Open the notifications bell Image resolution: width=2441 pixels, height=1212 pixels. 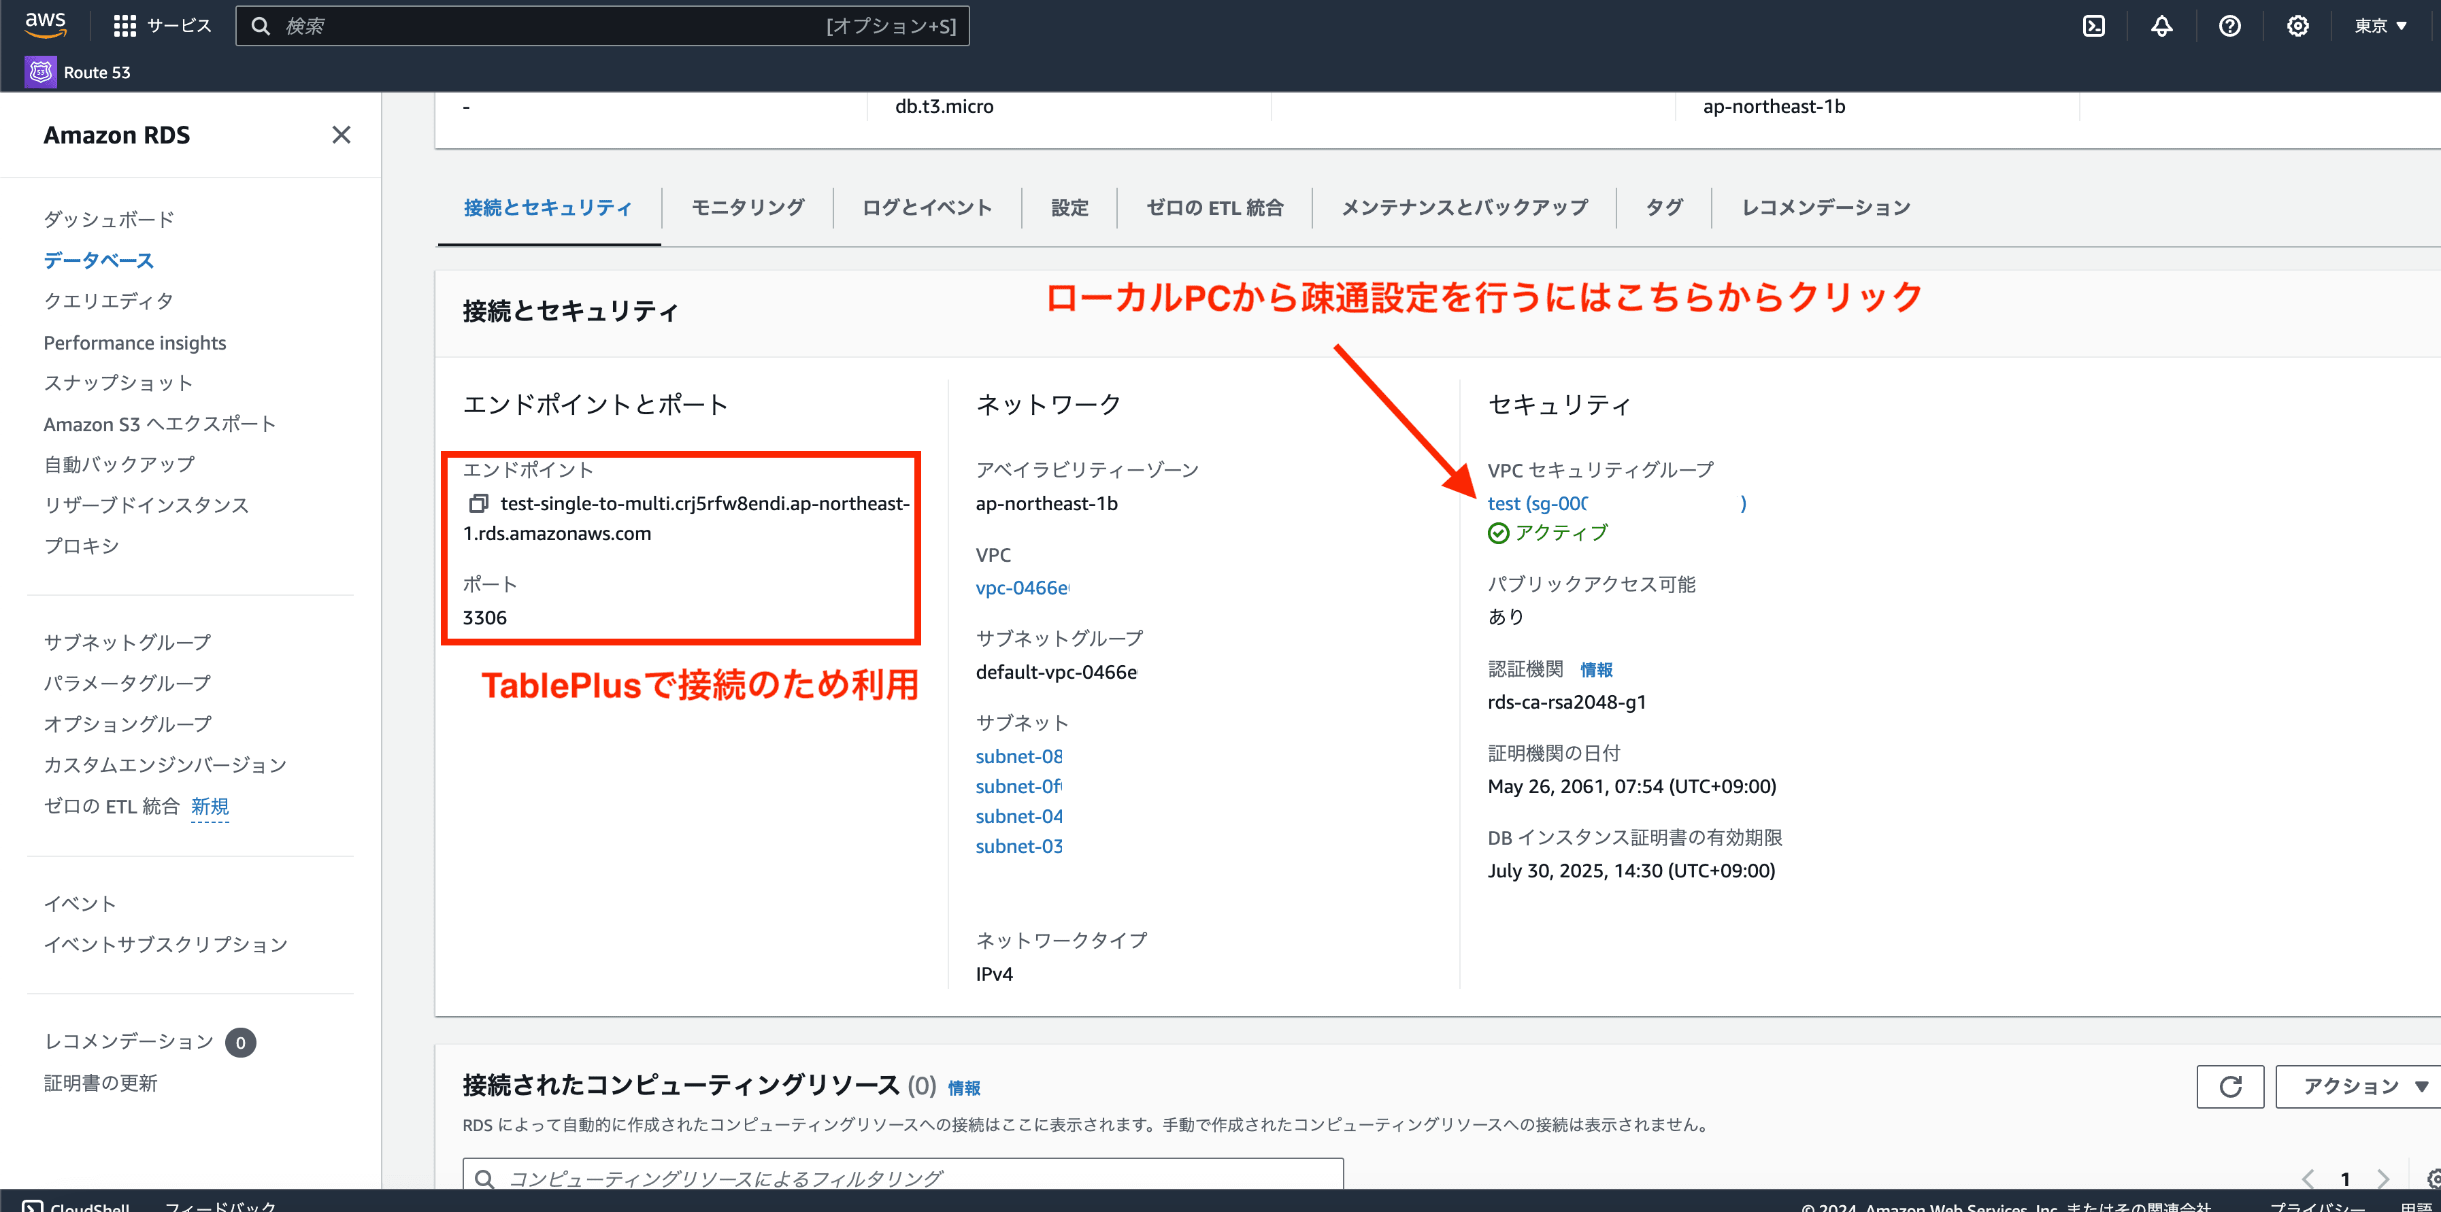(2161, 26)
